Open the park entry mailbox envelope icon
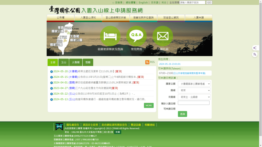Screen dimensions: 262x147 click(x=162, y=36)
